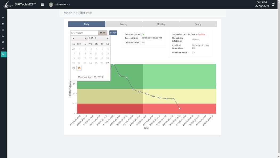The width and height of the screenshot is (280, 158).
Task: Open the sitemap hierarchy icon in the sidebar
Action: click(3, 48)
